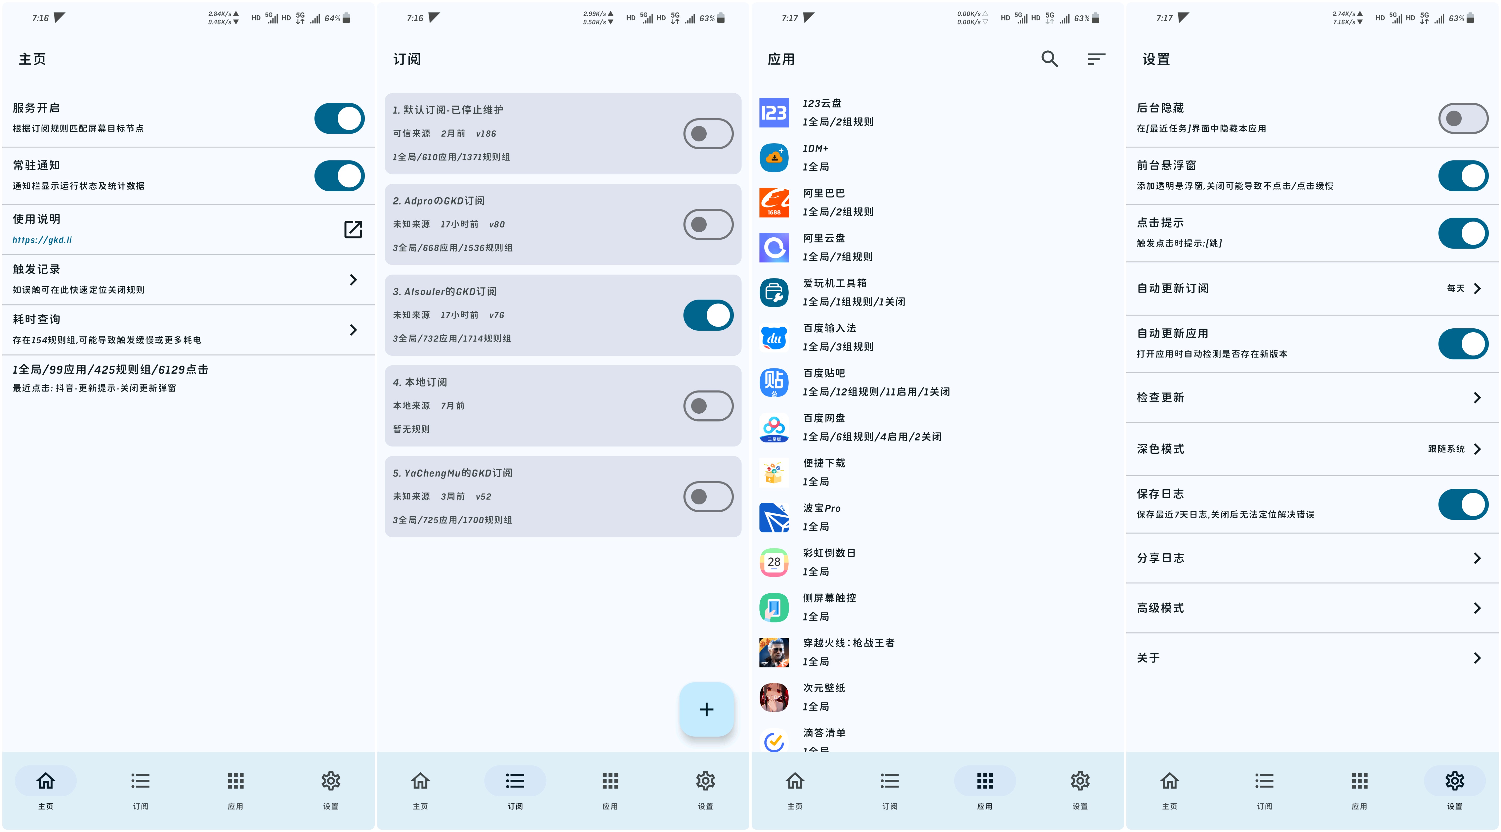This screenshot has height=832, width=1501.
Task: Tap the 彩虹倒数日 app icon
Action: pyautogui.click(x=774, y=562)
